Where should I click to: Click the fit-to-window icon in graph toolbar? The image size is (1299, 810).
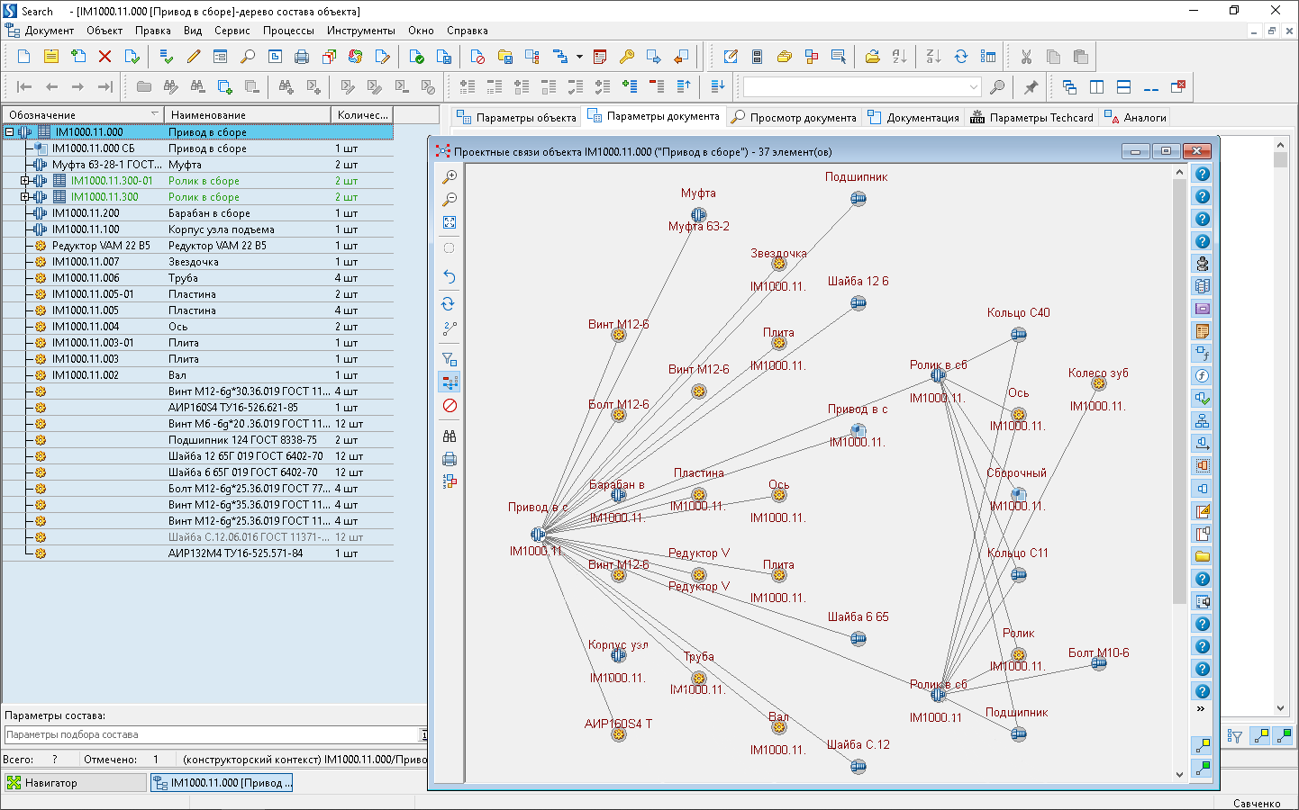450,222
